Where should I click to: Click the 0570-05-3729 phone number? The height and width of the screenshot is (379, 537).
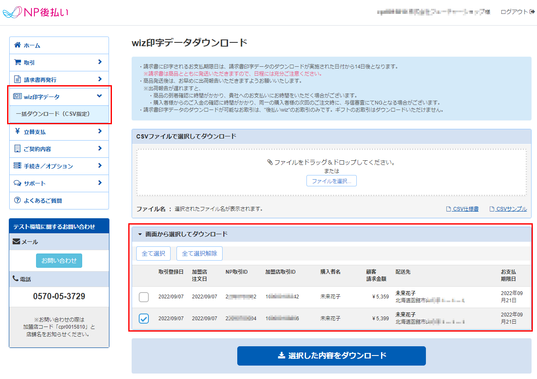pyautogui.click(x=59, y=296)
